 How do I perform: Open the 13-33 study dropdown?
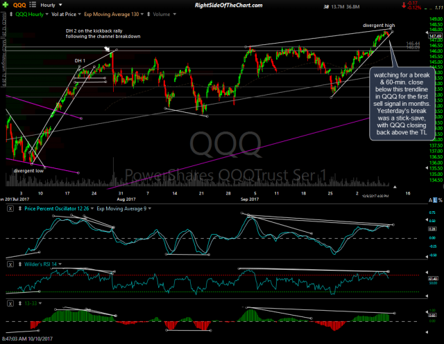40,303
